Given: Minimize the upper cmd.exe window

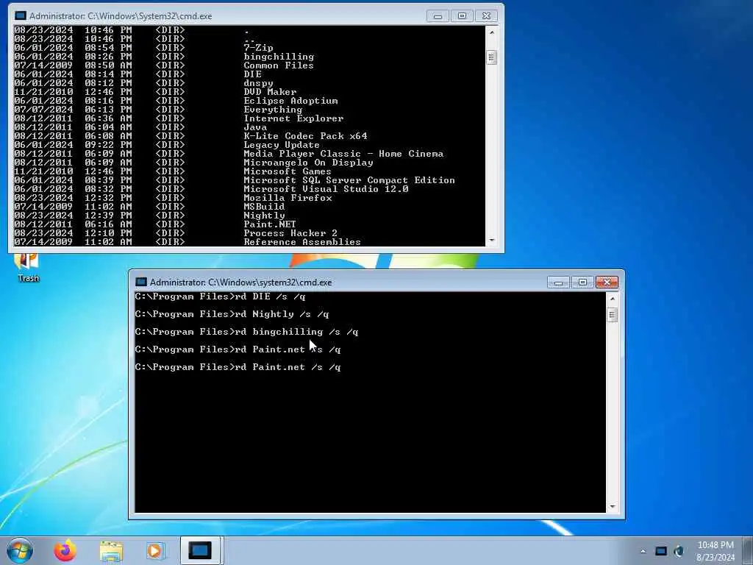Looking at the screenshot, I should [x=438, y=16].
